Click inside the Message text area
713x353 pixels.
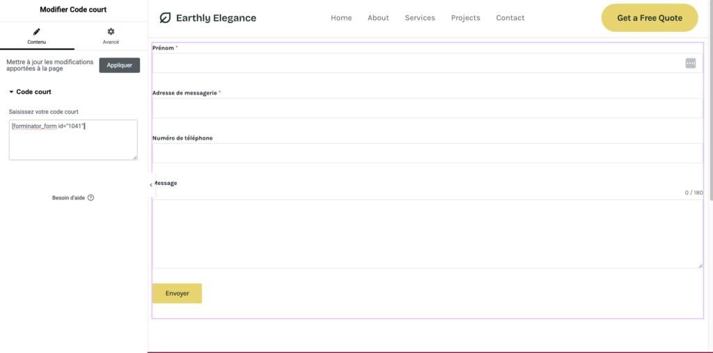click(426, 233)
